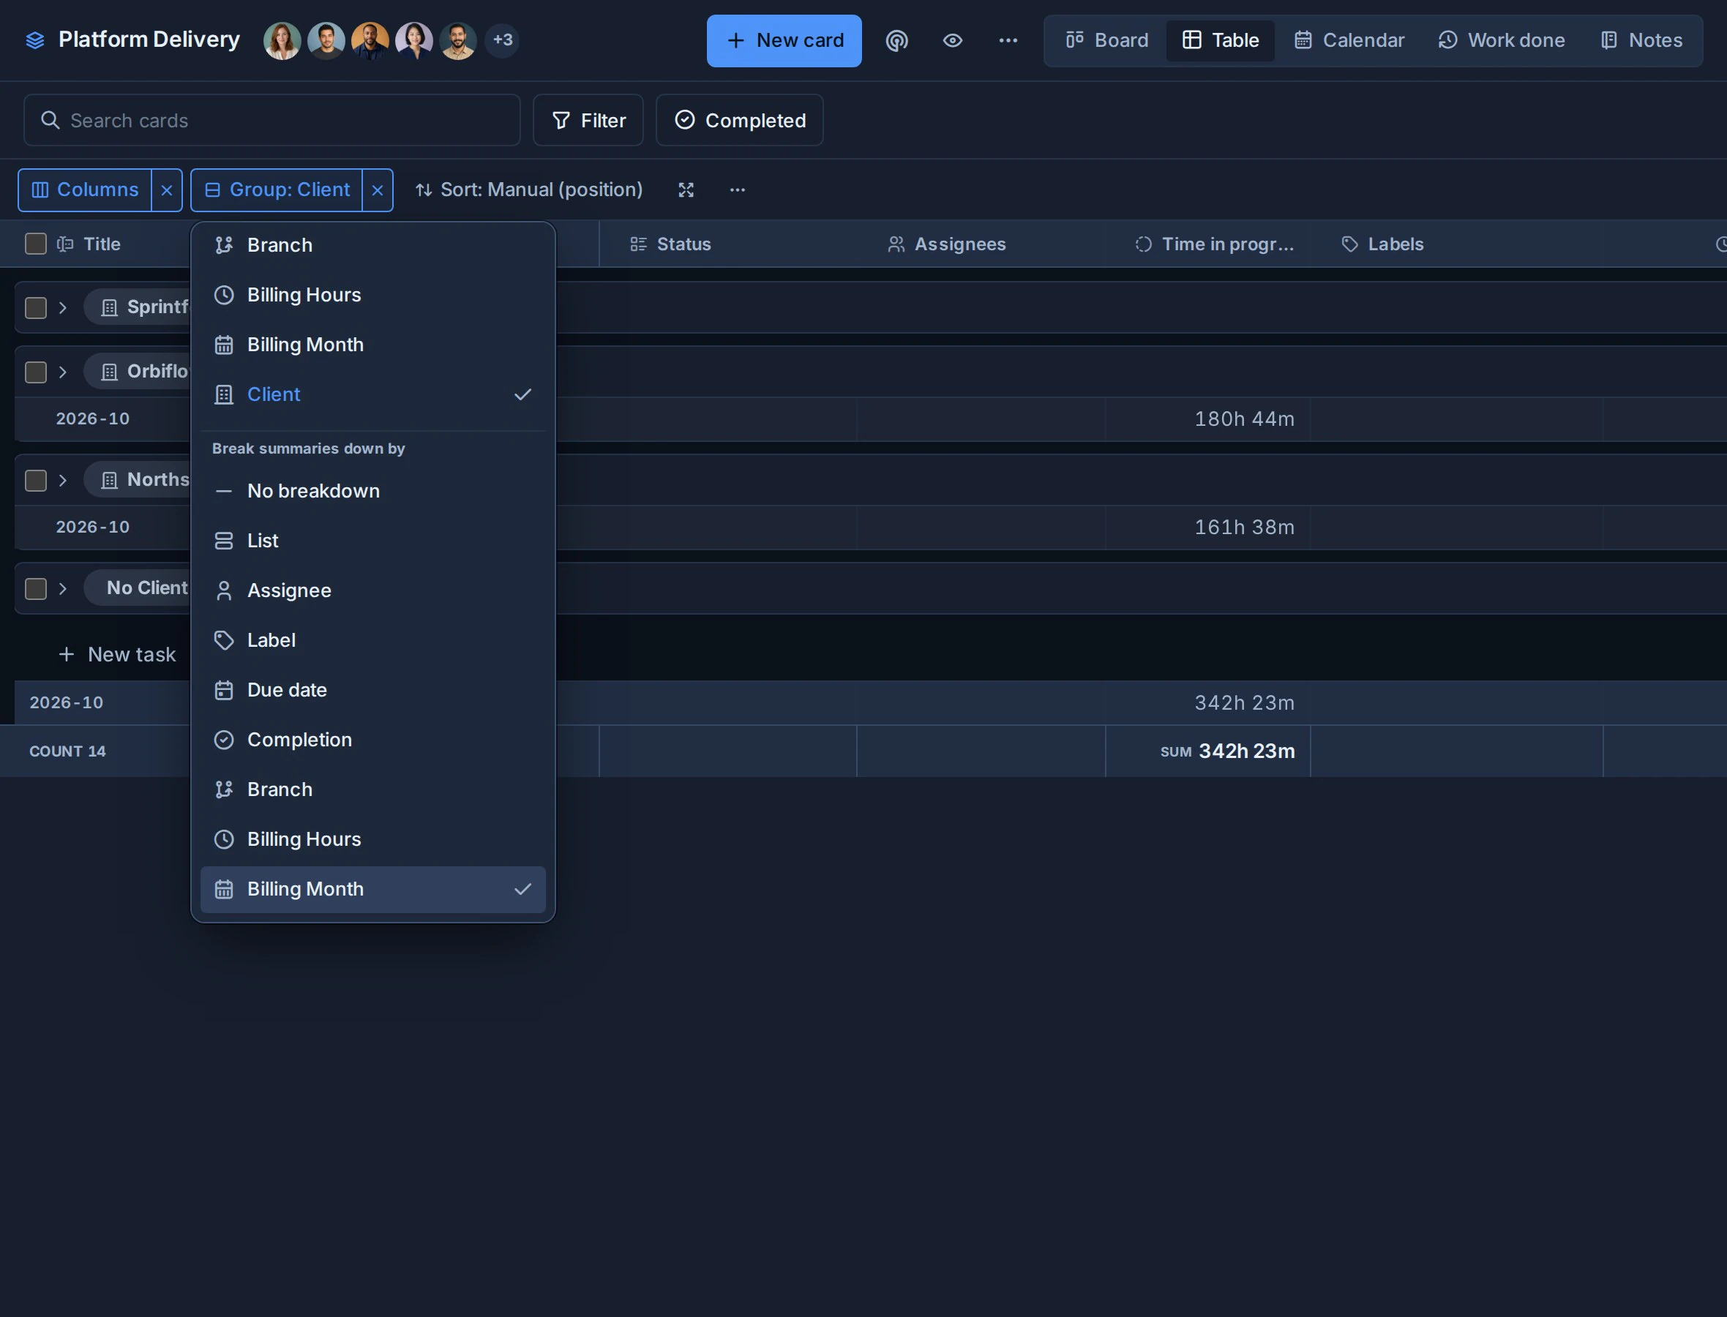Click the fullscreen expand arrows icon
This screenshot has width=1727, height=1317.
686,190
